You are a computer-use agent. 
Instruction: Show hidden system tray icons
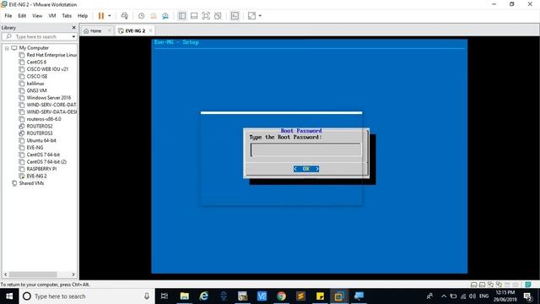pos(444,296)
